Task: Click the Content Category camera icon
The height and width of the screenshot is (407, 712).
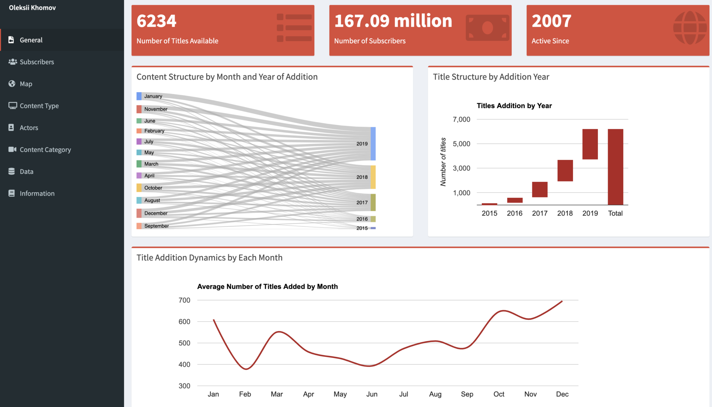Action: 12,149
